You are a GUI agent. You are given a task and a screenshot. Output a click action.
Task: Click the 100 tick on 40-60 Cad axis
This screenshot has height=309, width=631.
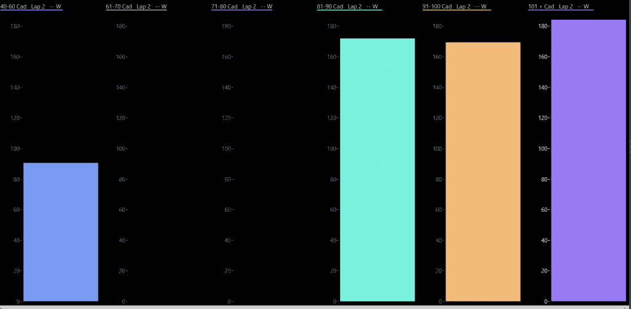[15, 149]
